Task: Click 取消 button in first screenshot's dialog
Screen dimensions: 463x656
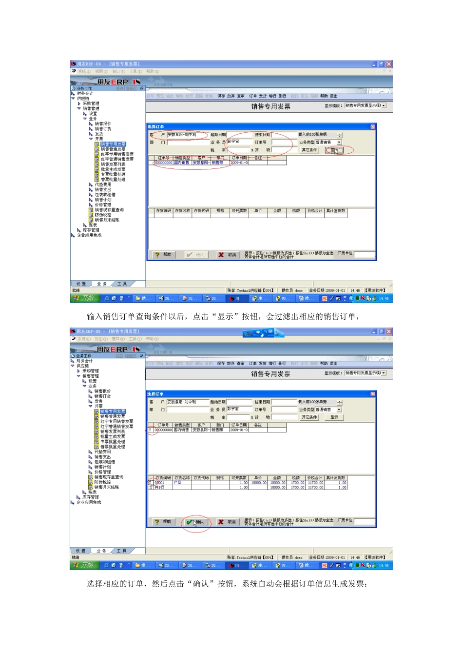Action: click(x=228, y=255)
